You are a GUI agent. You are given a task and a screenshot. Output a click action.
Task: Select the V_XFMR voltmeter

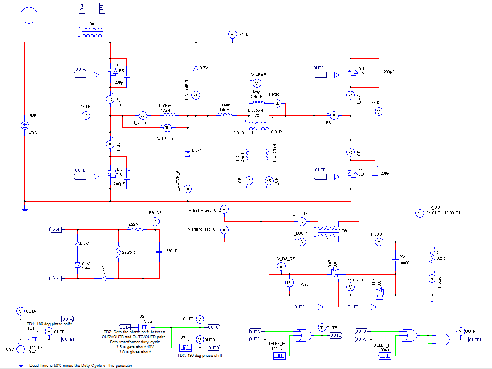(257, 83)
